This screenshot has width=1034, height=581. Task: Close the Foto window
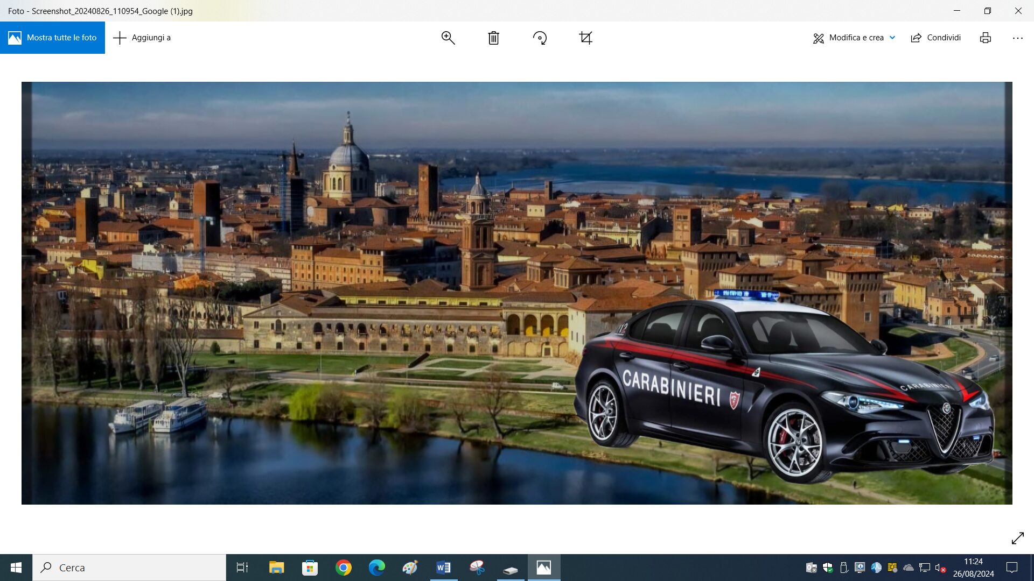coord(1018,11)
